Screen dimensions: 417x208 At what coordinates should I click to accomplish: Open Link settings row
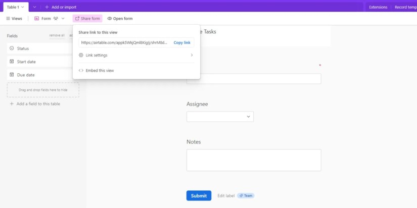pos(136,55)
